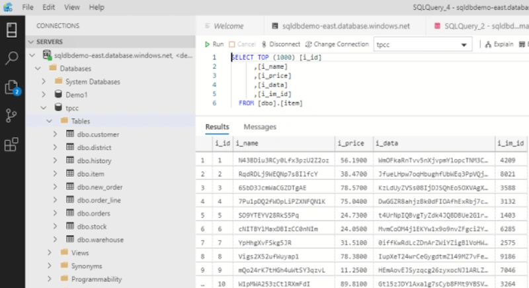The image size is (529, 288).
Task: Open the Edit menu
Action: tap(48, 7)
